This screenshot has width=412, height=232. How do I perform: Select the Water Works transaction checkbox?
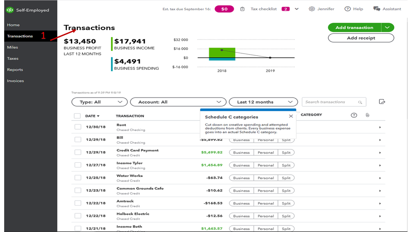click(x=78, y=178)
